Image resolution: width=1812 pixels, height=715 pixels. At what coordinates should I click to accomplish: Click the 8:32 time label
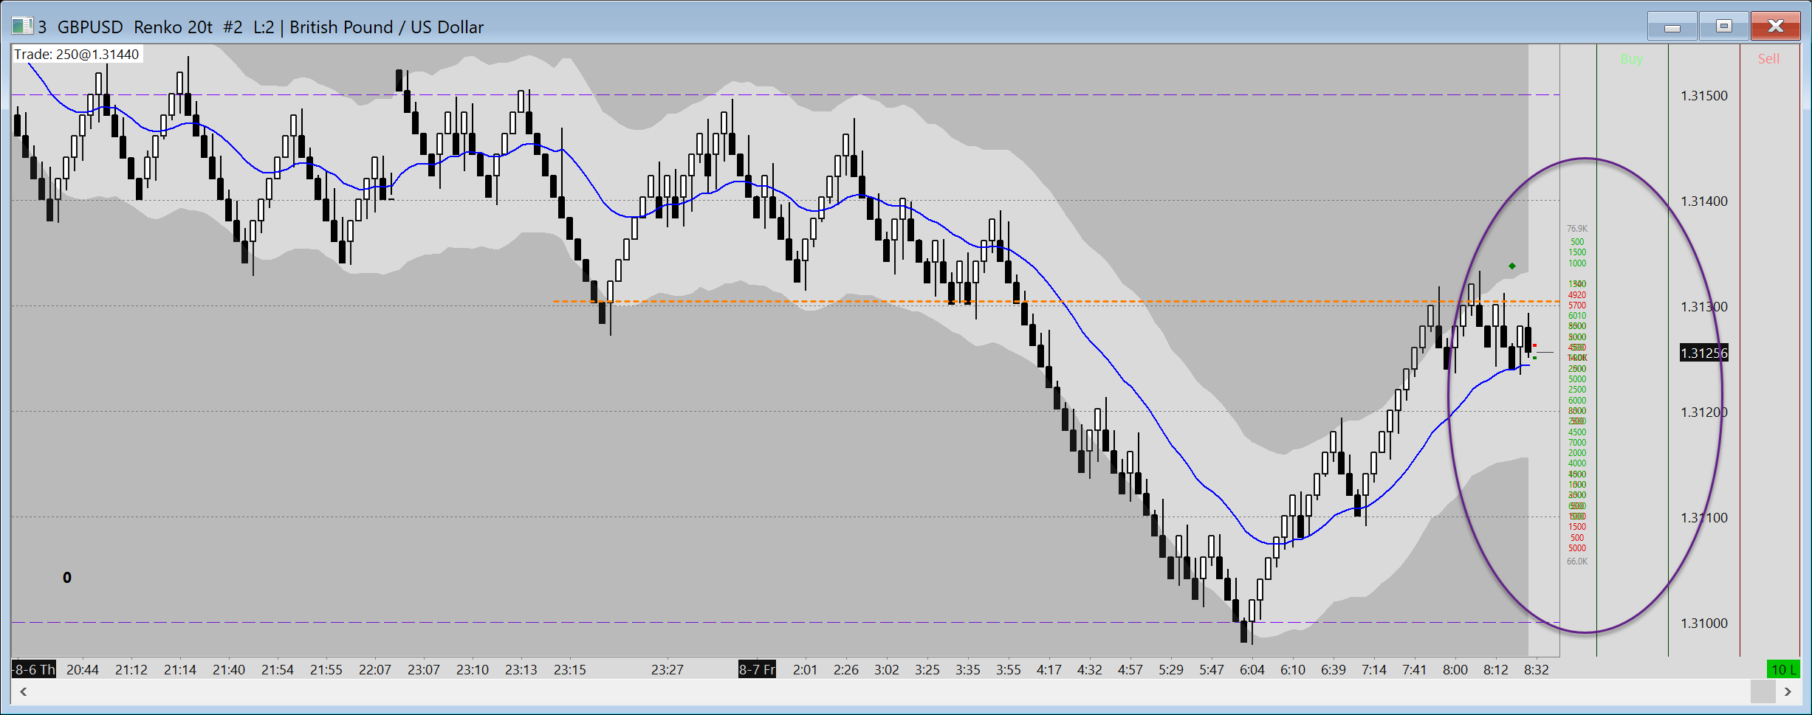coord(1537,669)
